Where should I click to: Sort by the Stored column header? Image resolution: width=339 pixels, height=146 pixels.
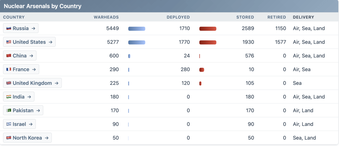(245, 17)
